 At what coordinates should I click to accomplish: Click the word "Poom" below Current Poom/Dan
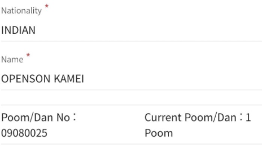coord(159,133)
